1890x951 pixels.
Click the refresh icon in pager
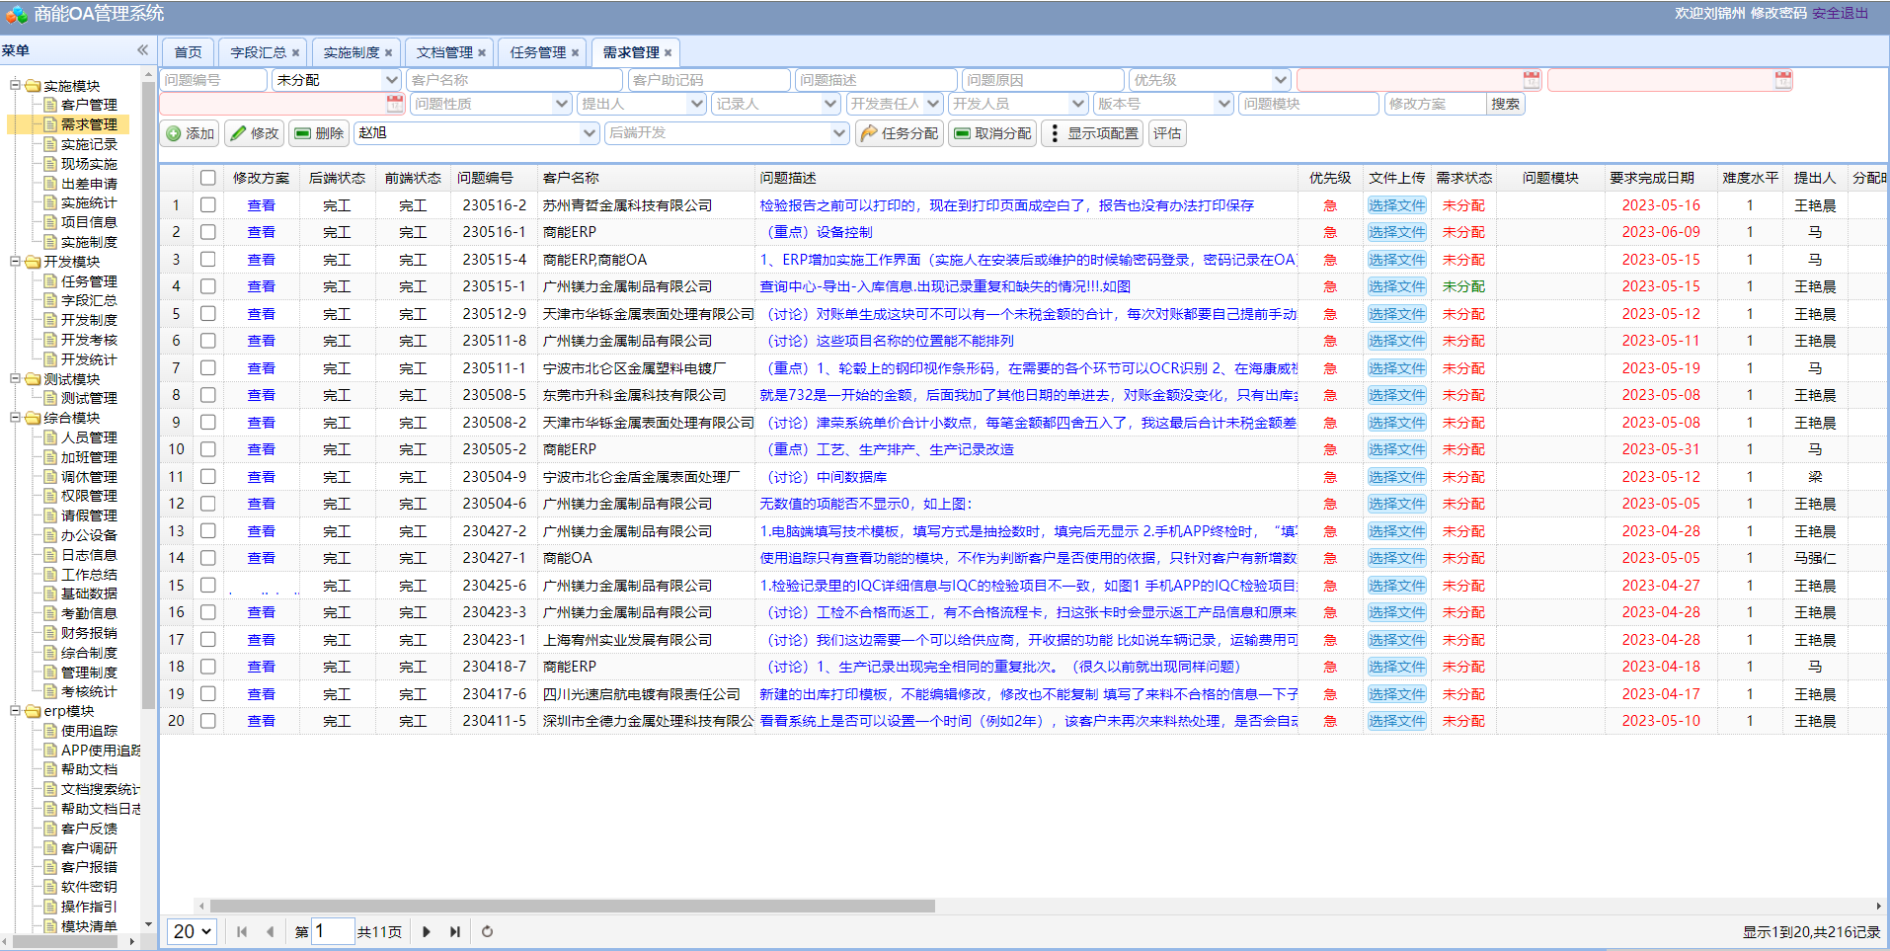pyautogui.click(x=487, y=931)
